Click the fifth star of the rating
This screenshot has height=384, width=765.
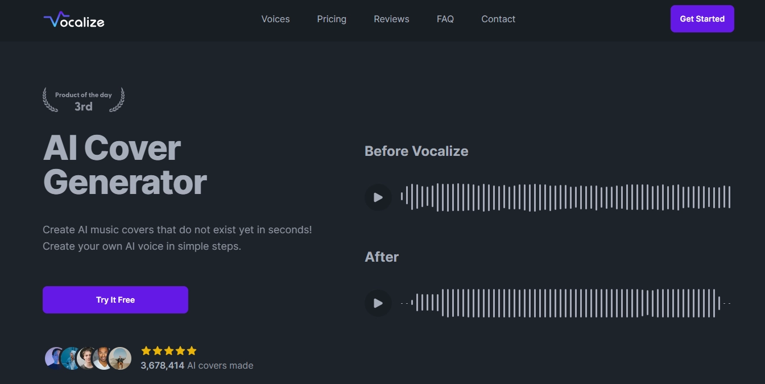192,350
